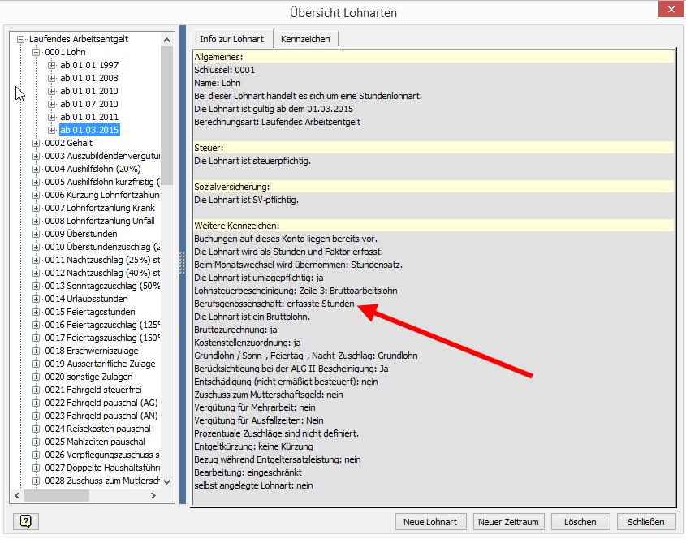This screenshot has width=686, height=539.
Task: Expand the ab 01.01.2011 period
Action: 51,117
